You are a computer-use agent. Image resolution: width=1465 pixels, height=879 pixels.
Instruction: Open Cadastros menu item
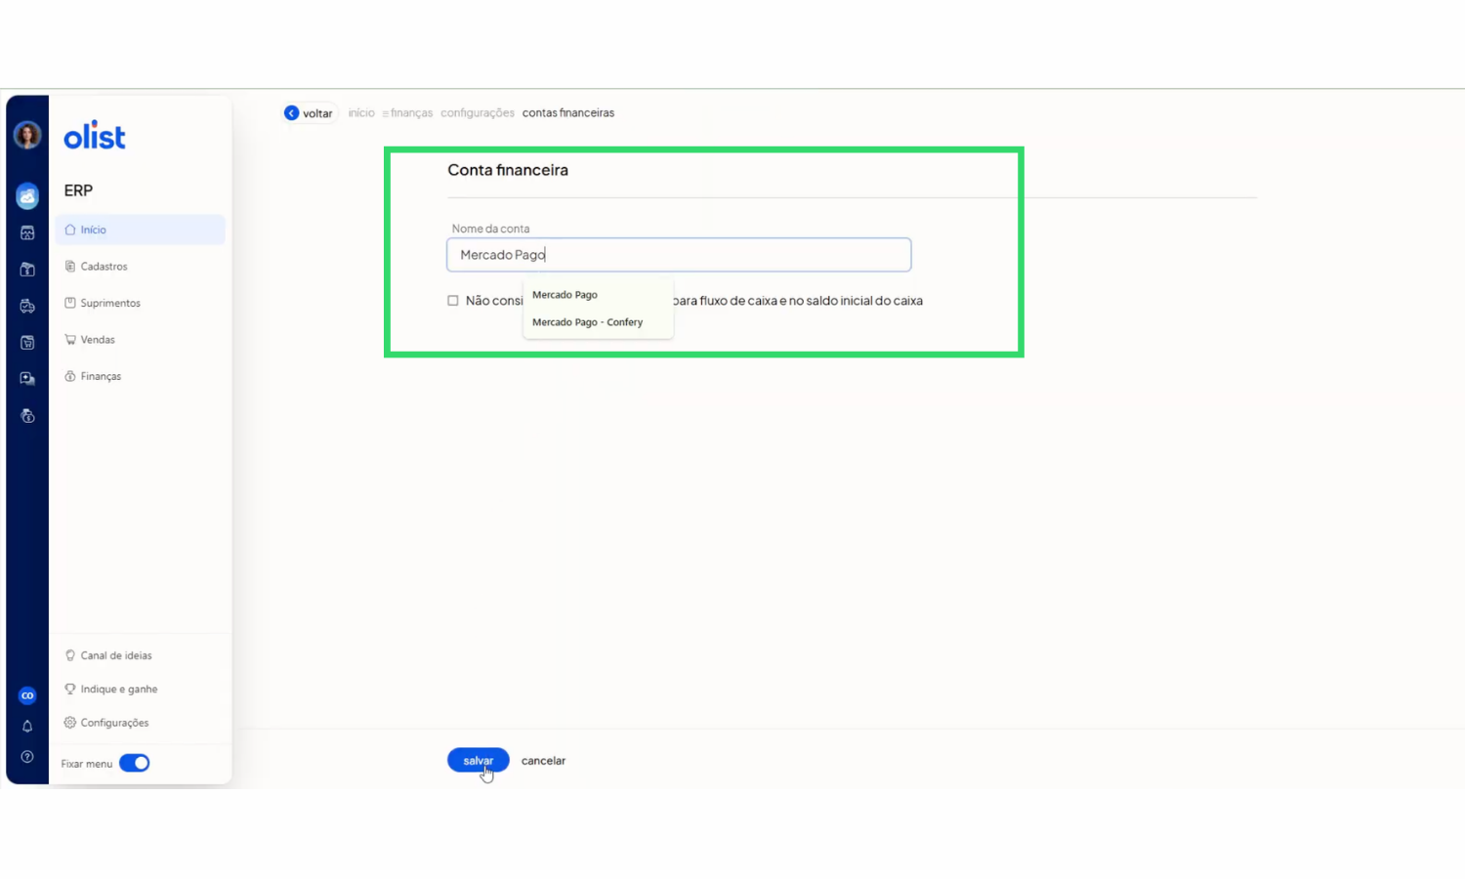click(x=140, y=267)
